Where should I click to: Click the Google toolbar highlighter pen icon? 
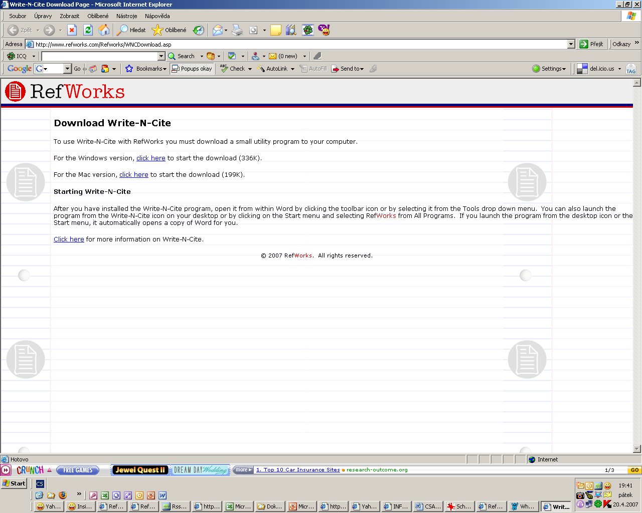click(x=373, y=69)
